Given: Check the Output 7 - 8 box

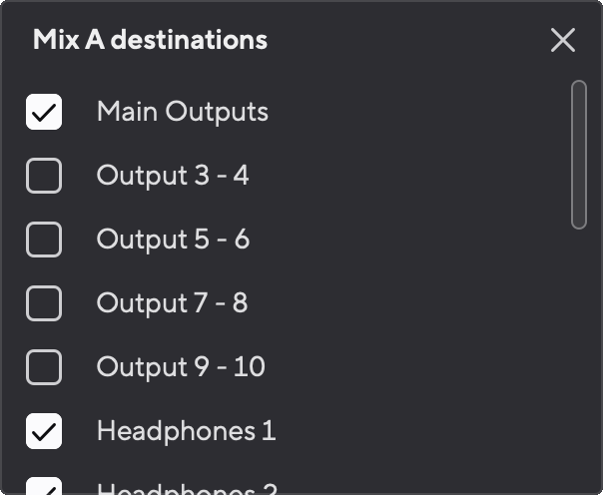Looking at the screenshot, I should 44,303.
